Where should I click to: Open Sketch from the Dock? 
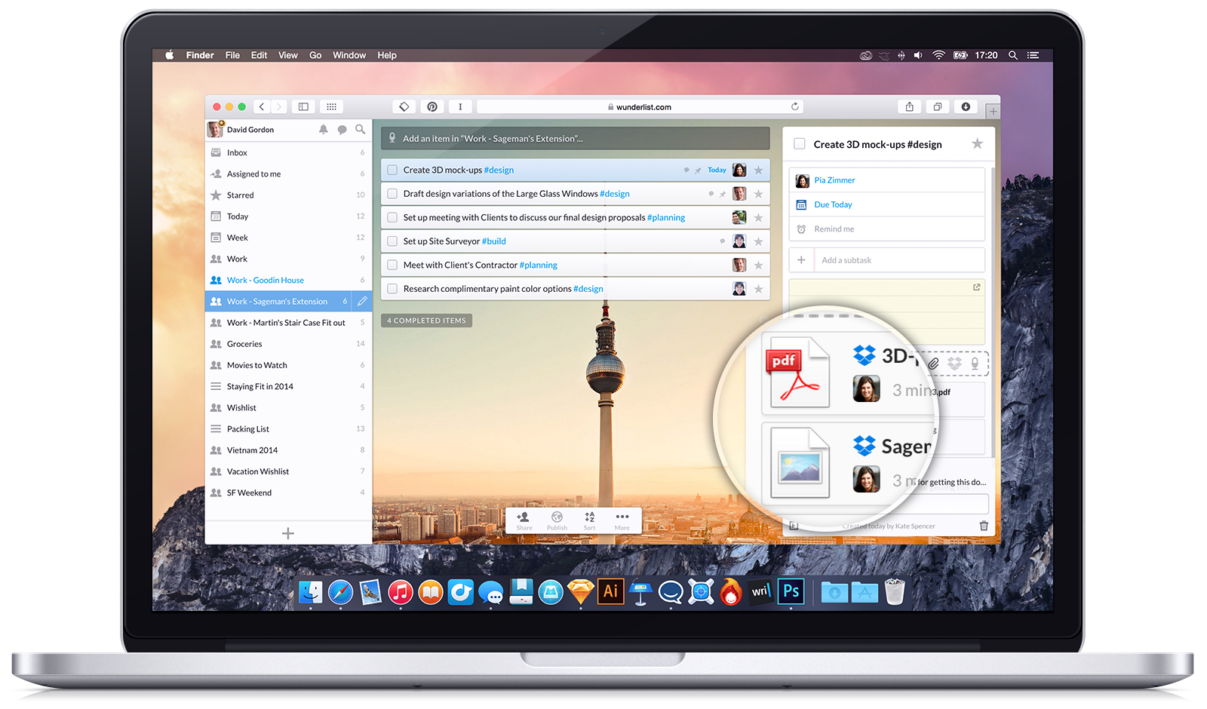(x=581, y=592)
